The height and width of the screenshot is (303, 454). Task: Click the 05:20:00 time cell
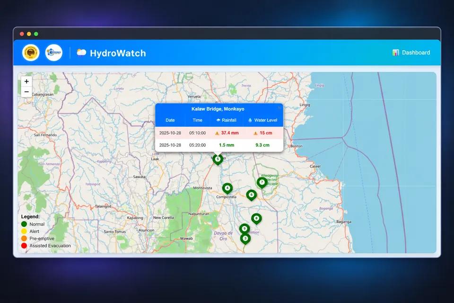click(x=198, y=145)
